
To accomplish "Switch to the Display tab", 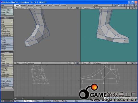I will point(57,5).
